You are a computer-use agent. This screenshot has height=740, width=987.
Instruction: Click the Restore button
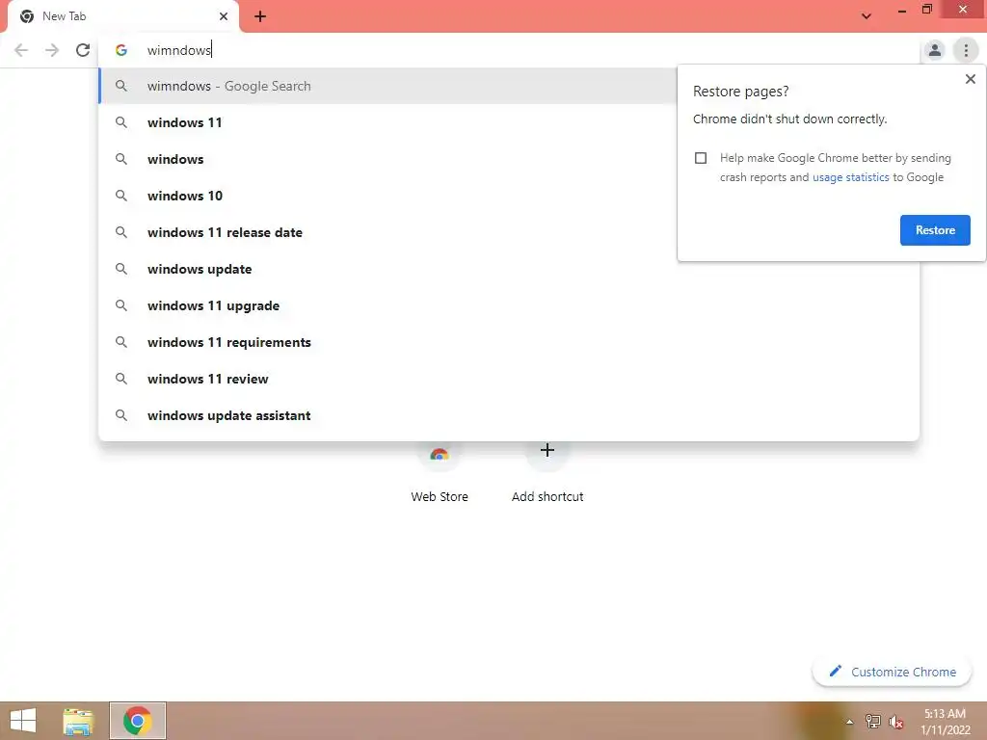click(x=935, y=230)
